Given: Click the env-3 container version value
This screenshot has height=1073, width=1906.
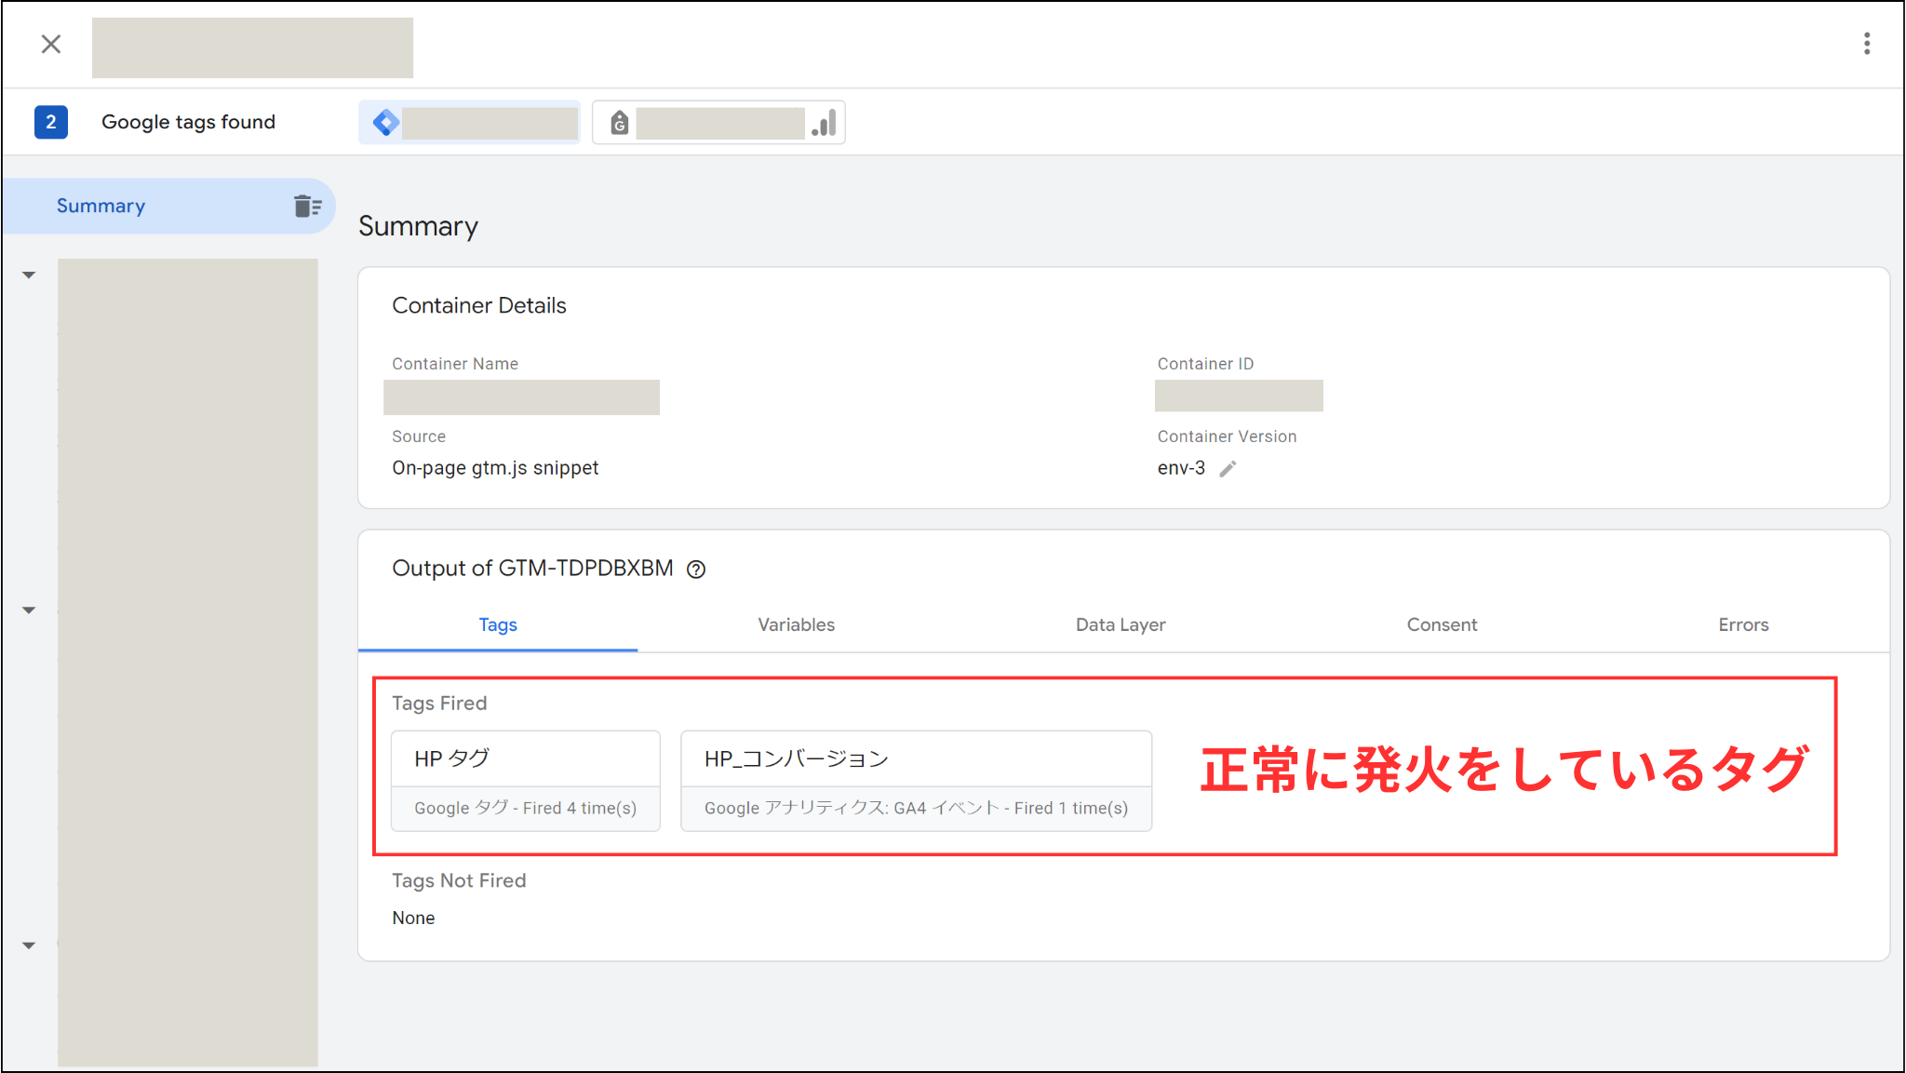Looking at the screenshot, I should [1181, 468].
